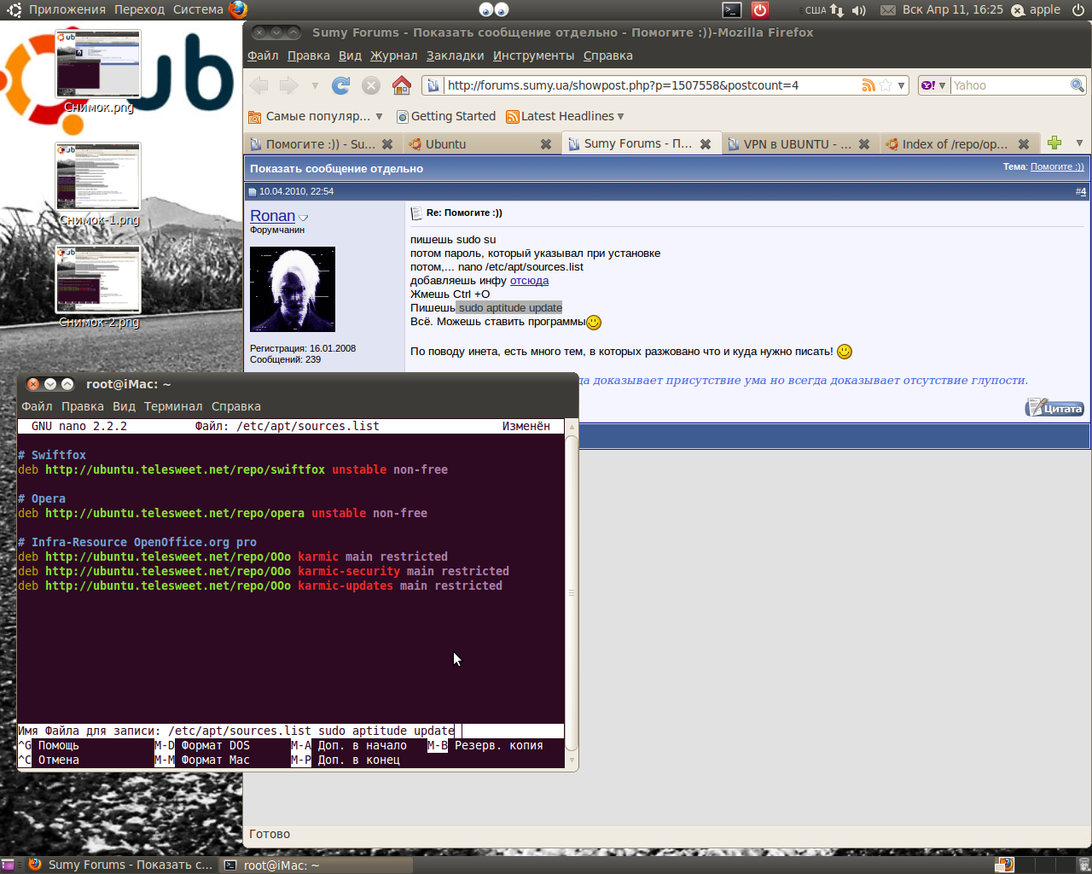
Task: Bookmark page with the star icon
Action: [886, 85]
